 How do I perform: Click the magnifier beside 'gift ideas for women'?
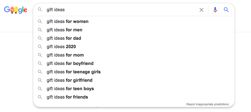click(40, 22)
